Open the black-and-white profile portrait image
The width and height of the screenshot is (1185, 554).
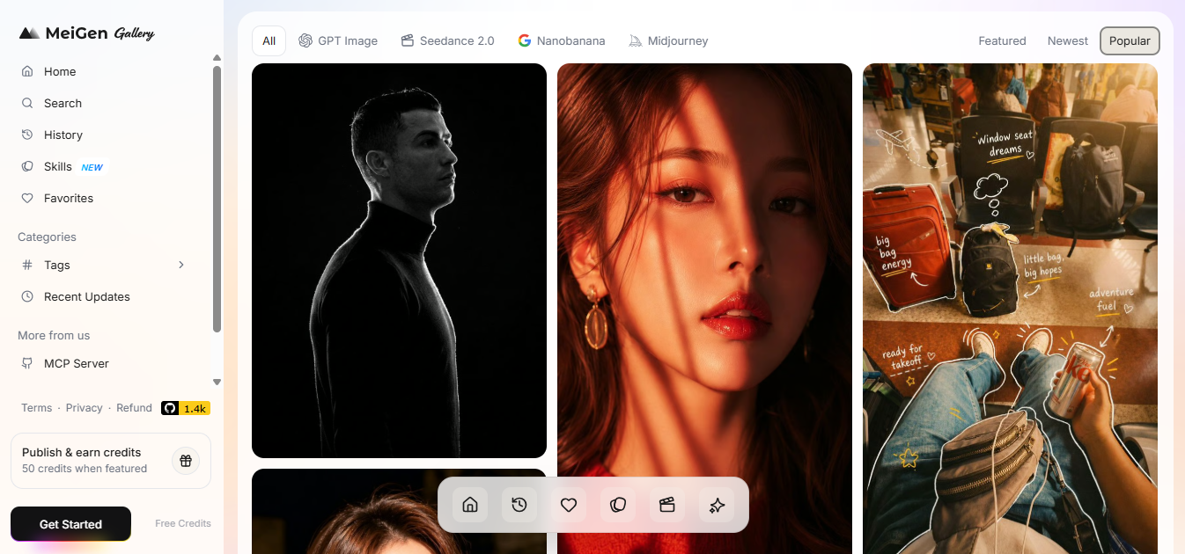[x=399, y=260]
